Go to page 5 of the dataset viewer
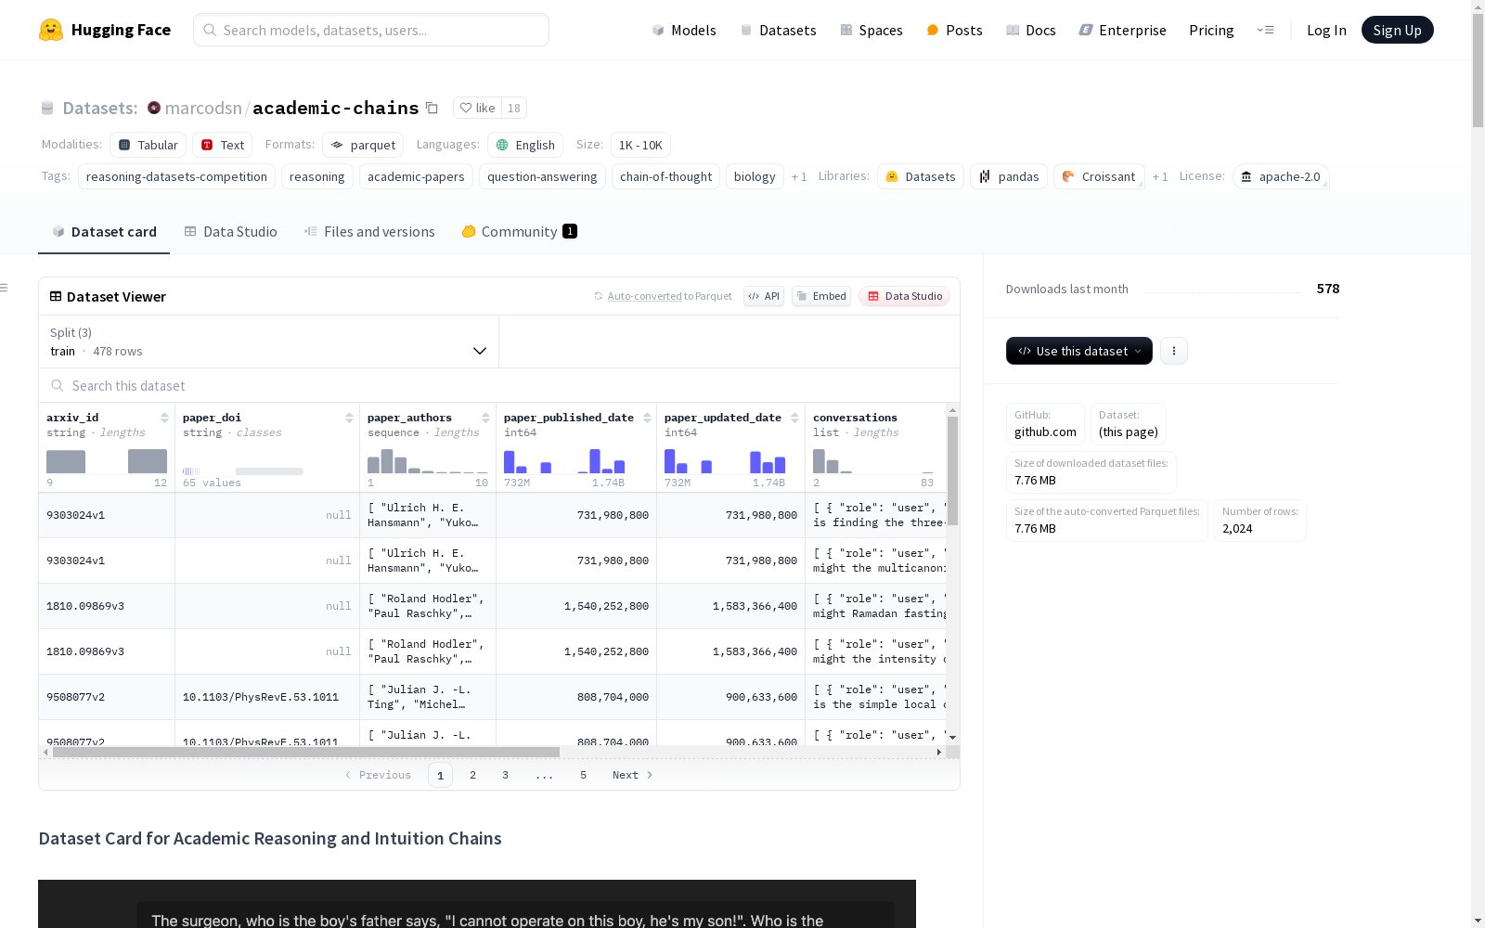This screenshot has width=1485, height=928. click(x=583, y=775)
